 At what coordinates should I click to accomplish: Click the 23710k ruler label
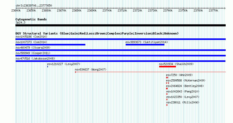[x=122, y=10]
